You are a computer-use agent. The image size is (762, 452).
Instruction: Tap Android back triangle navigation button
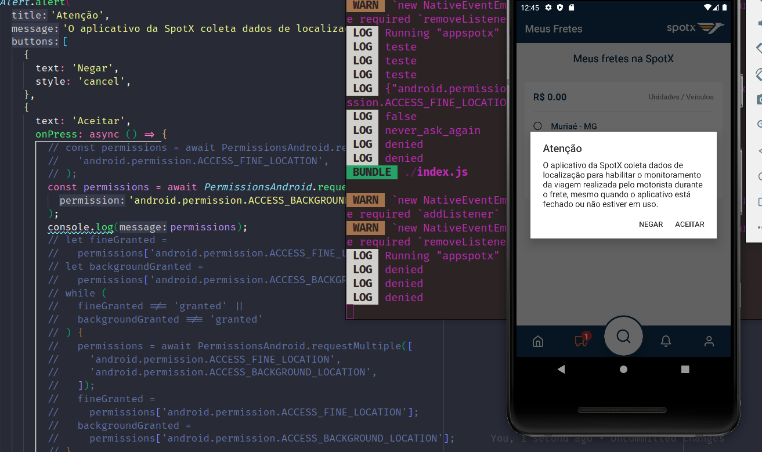tap(561, 369)
